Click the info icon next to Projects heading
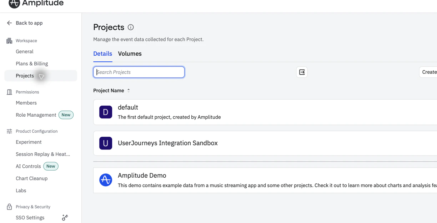The height and width of the screenshot is (223, 437). (131, 27)
